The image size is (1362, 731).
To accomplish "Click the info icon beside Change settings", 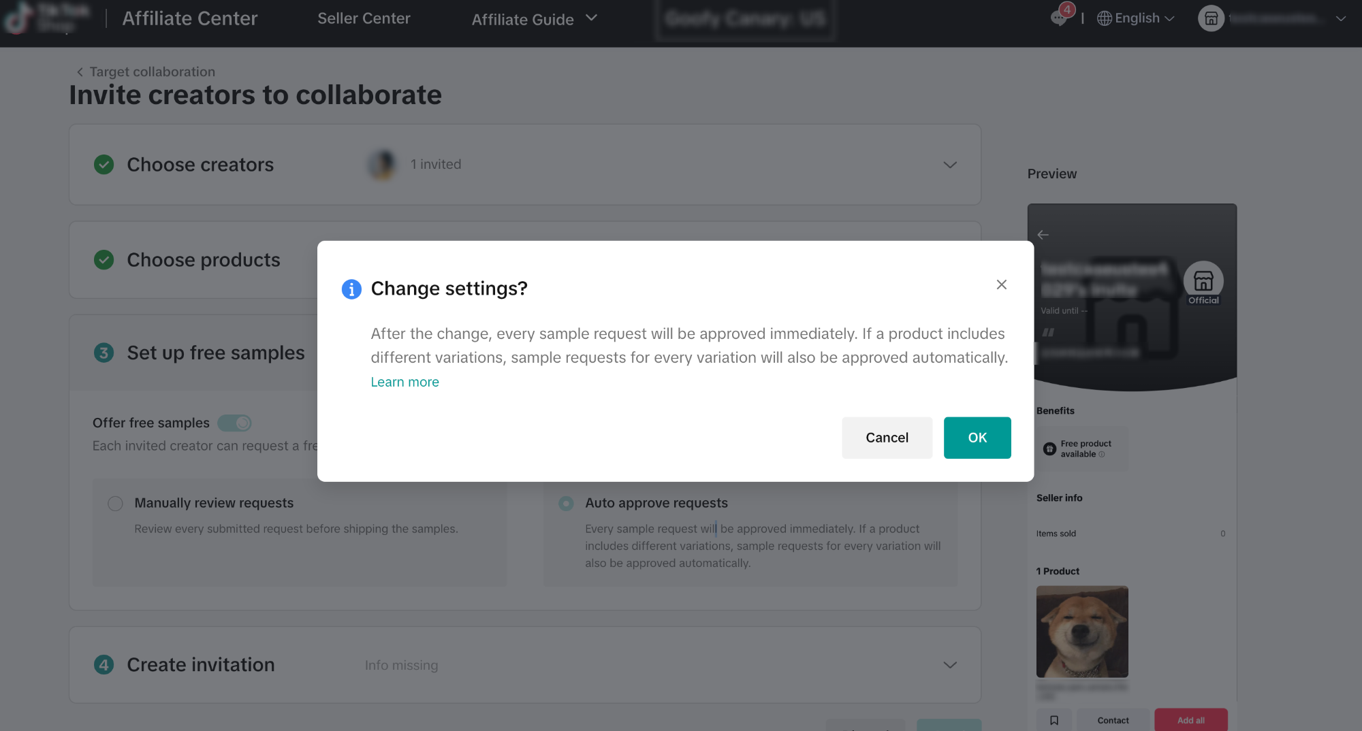I will tap(351, 289).
